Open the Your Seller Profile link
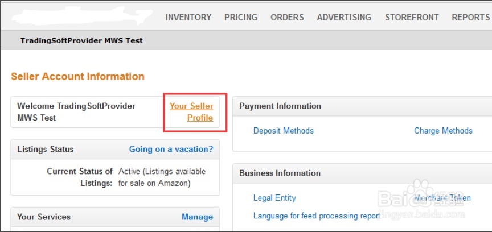The height and width of the screenshot is (232, 492). tap(191, 112)
